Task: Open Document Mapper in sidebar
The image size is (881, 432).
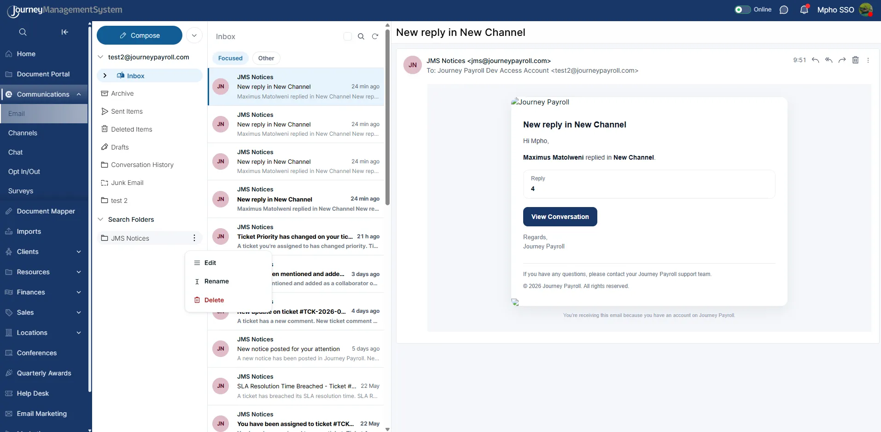Action: pos(44,211)
